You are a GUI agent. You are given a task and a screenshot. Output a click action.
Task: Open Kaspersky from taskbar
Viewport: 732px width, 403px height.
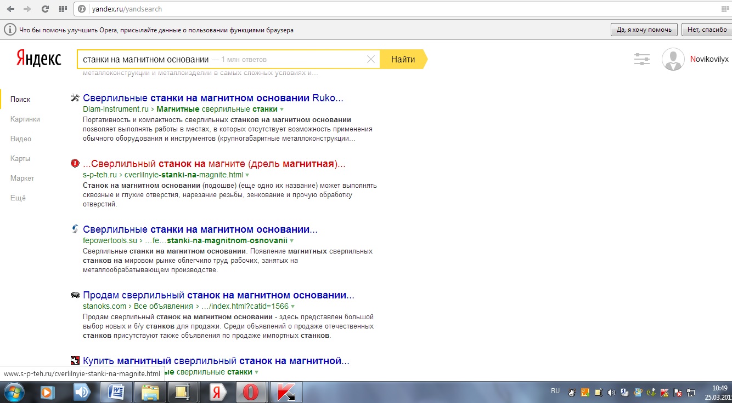coord(285,392)
